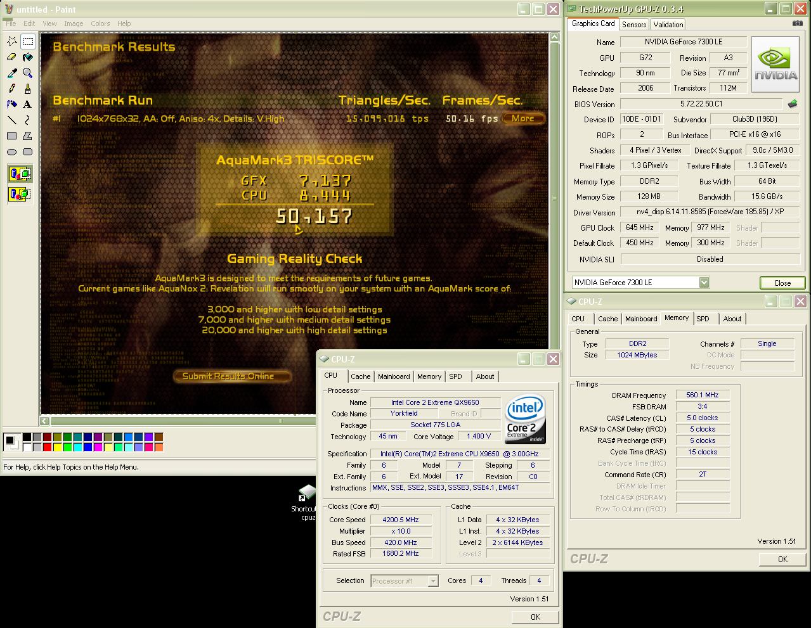This screenshot has width=811, height=628.
Task: Select the Curve tool in Paint
Action: point(28,120)
